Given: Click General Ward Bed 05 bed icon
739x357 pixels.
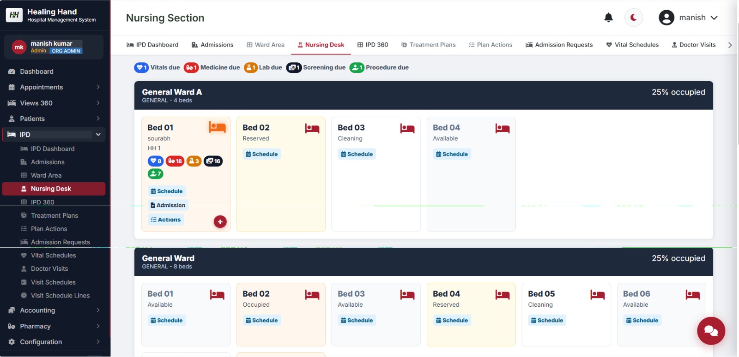Looking at the screenshot, I should (x=598, y=294).
